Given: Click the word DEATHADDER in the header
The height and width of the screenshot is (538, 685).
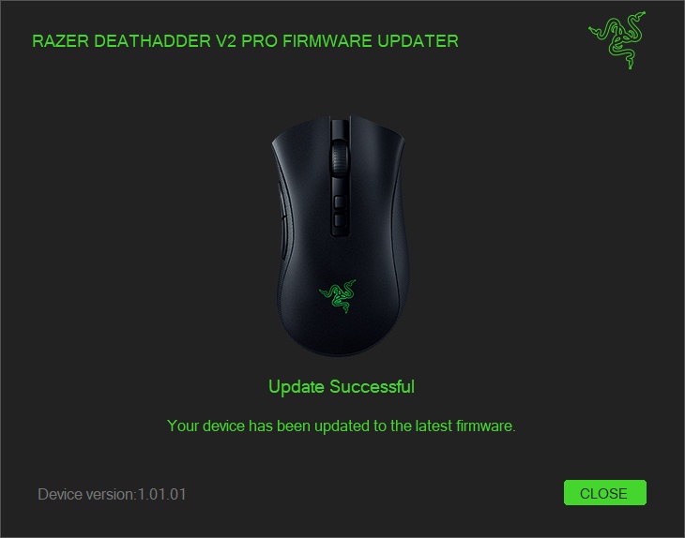Looking at the screenshot, I should (x=152, y=41).
